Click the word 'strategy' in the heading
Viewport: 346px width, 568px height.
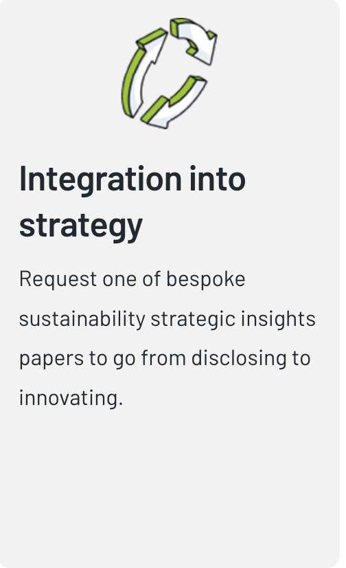(x=81, y=226)
